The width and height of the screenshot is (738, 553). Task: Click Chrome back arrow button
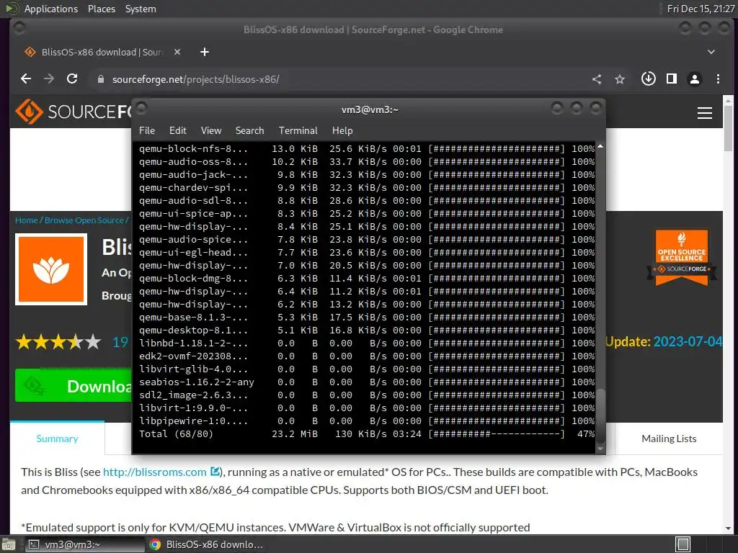(x=26, y=79)
